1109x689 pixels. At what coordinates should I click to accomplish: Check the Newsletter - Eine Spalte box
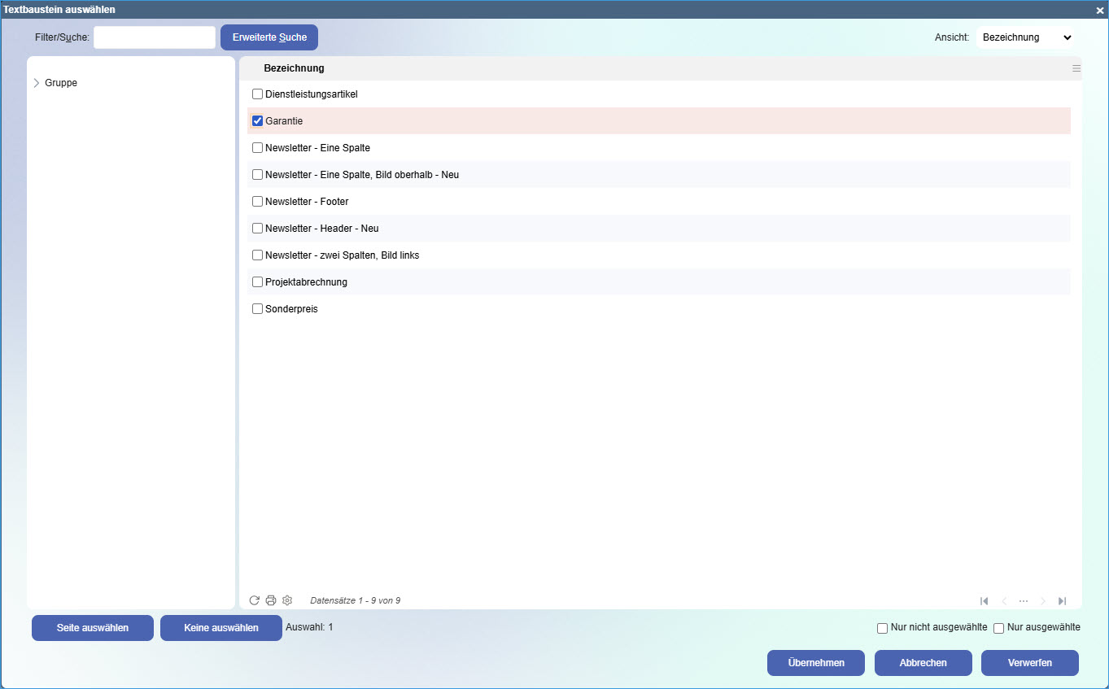[258, 148]
